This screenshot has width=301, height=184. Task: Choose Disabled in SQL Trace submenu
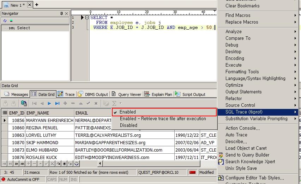tap(128, 125)
